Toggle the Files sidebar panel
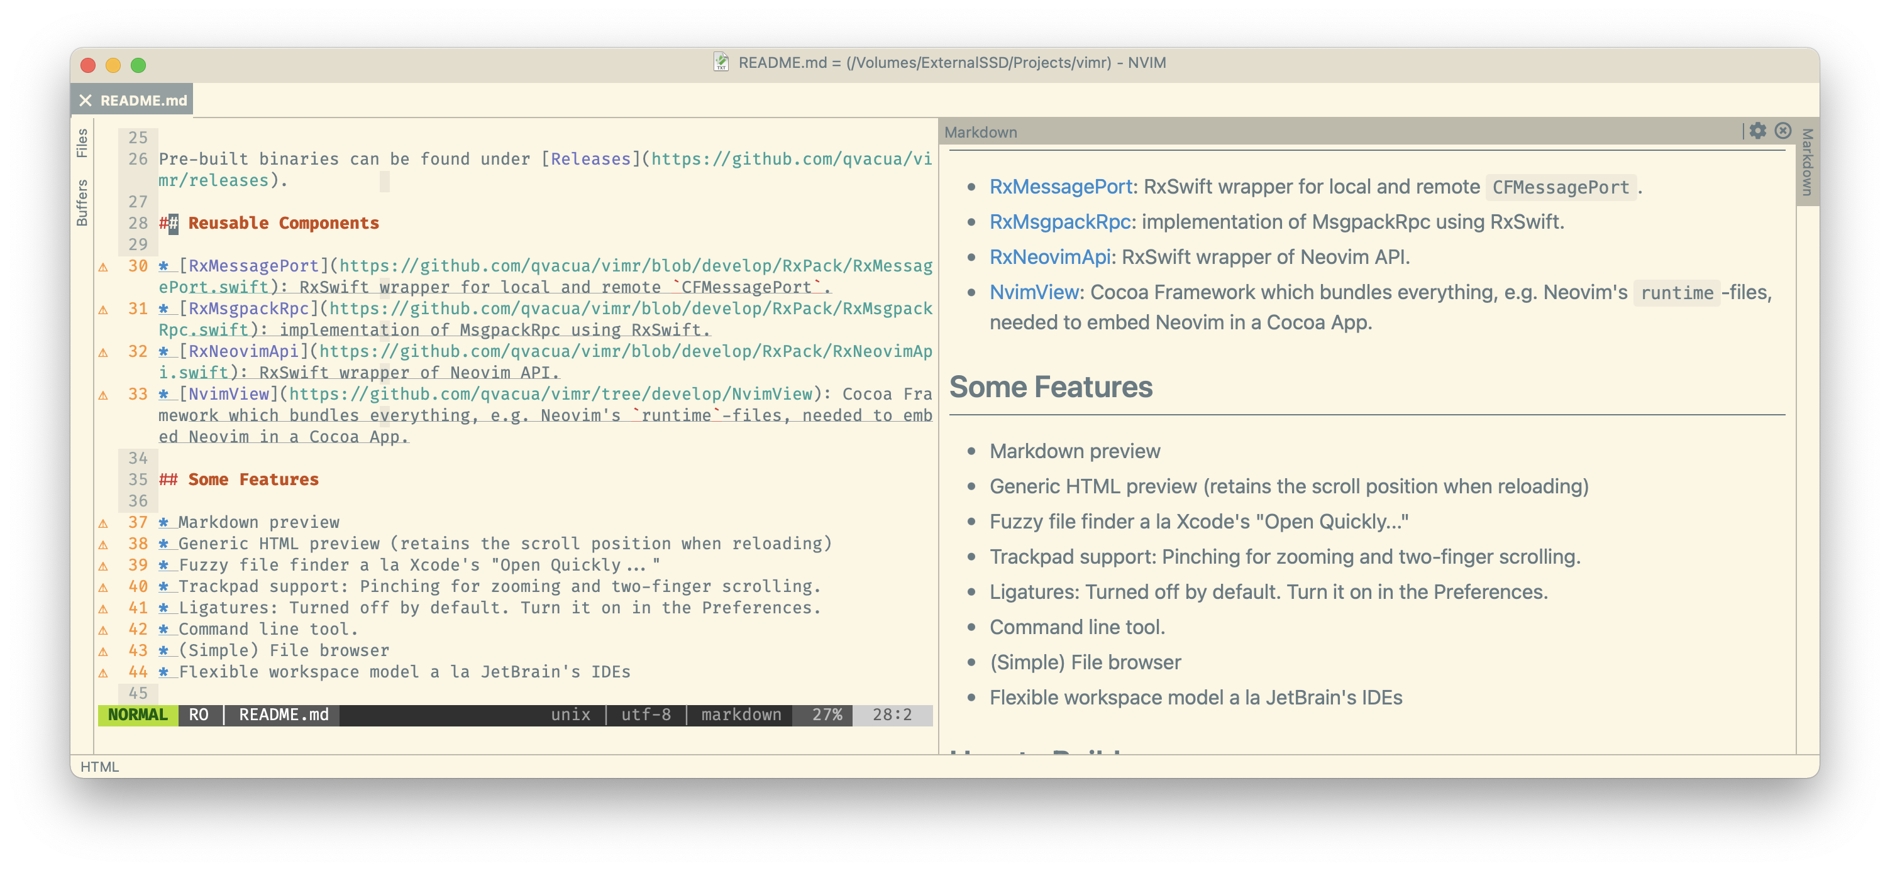The height and width of the screenshot is (871, 1890). pos(82,143)
